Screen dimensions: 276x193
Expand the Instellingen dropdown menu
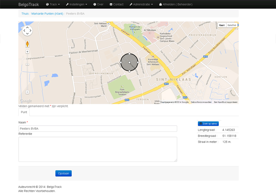coord(77,4)
